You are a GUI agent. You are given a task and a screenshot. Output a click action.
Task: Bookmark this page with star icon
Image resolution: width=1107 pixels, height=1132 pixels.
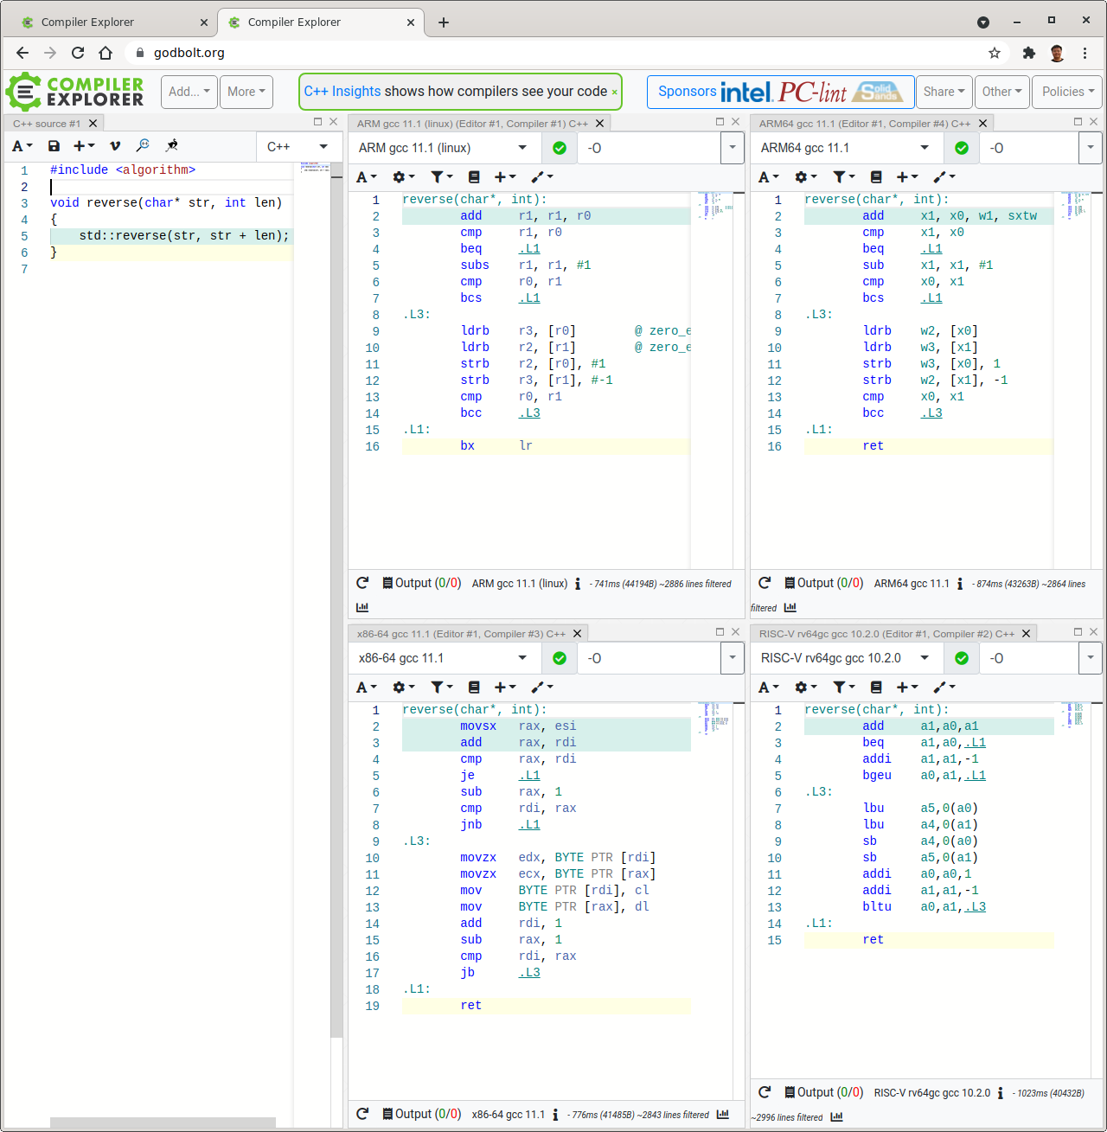click(995, 53)
